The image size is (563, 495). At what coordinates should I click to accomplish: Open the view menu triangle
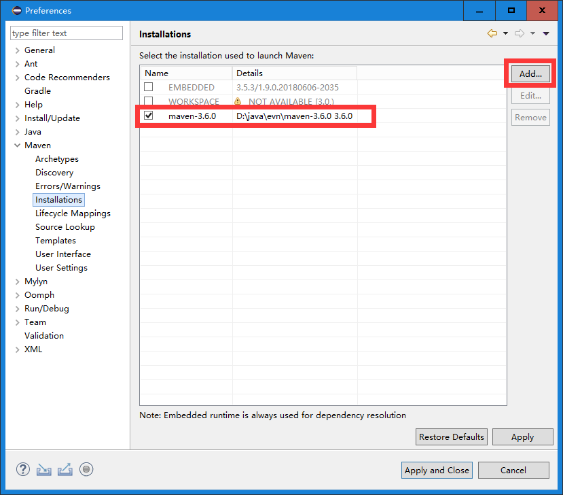click(x=546, y=33)
